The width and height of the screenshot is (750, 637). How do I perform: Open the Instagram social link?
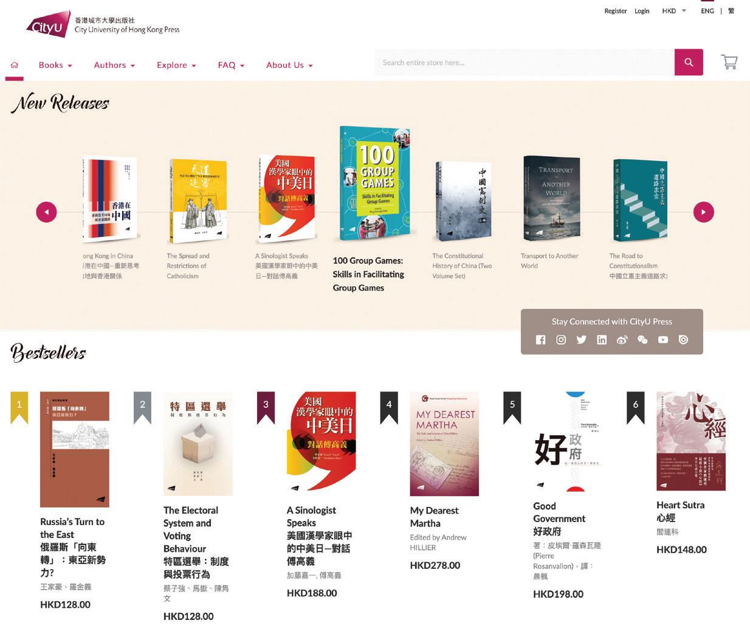tap(561, 340)
